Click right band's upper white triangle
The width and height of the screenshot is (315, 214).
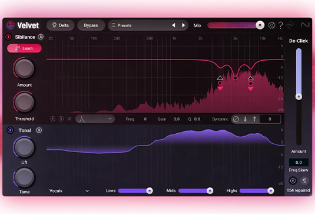pyautogui.click(x=250, y=78)
